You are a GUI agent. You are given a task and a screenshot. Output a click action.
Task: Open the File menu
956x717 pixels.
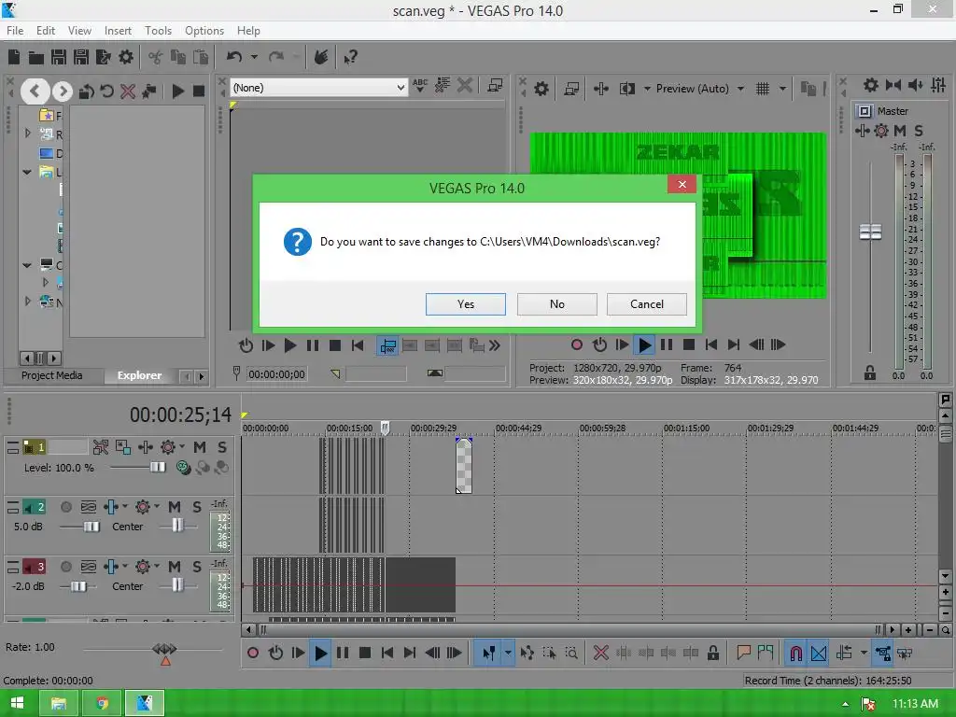pyautogui.click(x=15, y=31)
